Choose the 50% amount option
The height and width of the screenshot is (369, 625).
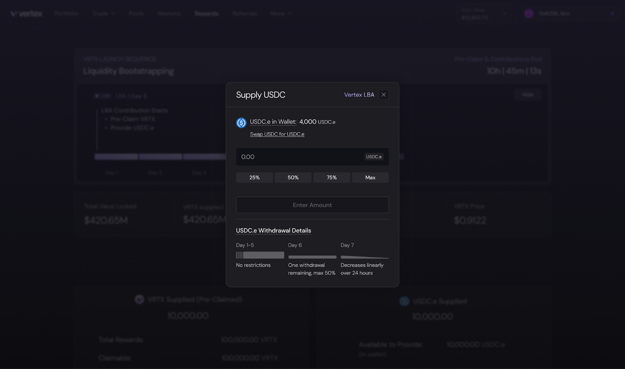(x=293, y=178)
